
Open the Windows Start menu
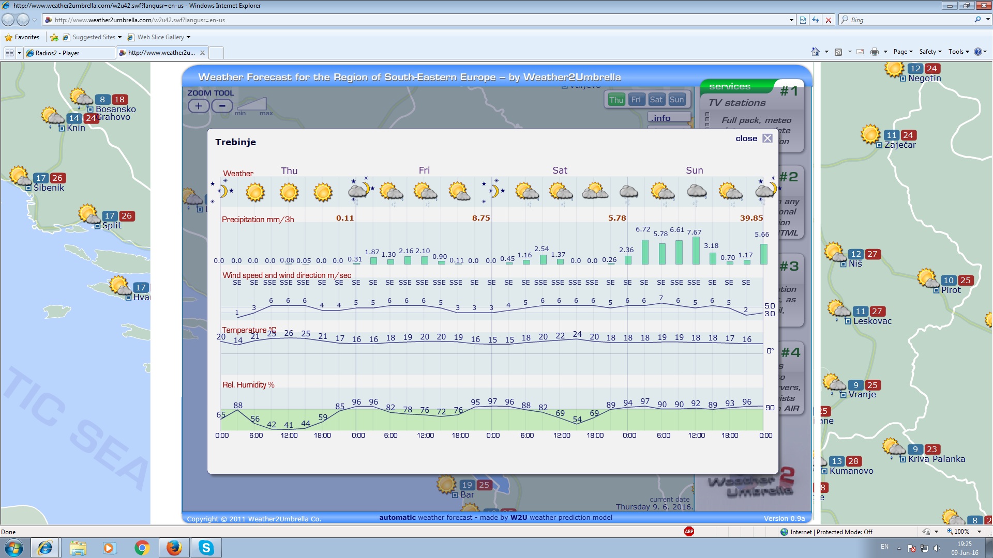(x=14, y=548)
